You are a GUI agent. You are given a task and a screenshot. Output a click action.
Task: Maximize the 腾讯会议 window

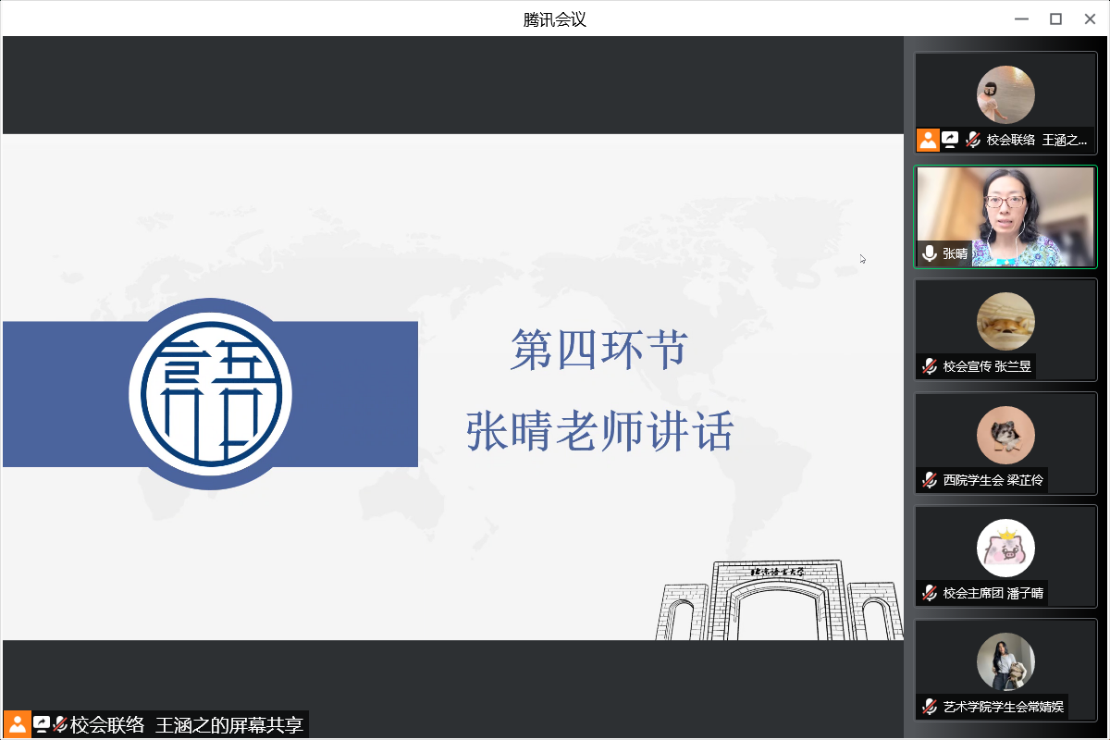click(1055, 18)
